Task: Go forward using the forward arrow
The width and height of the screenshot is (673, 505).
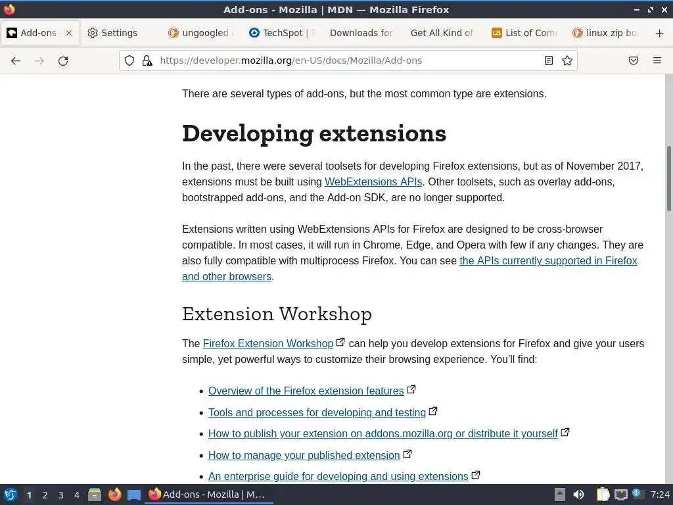Action: pyautogui.click(x=39, y=61)
